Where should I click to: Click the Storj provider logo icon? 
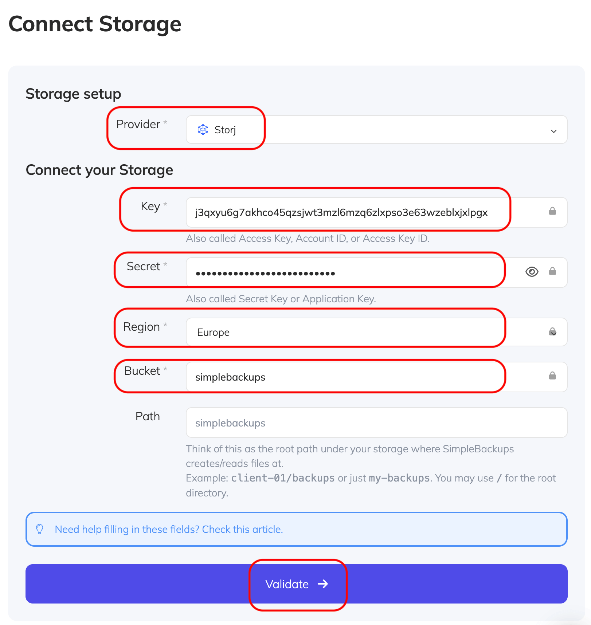click(203, 130)
